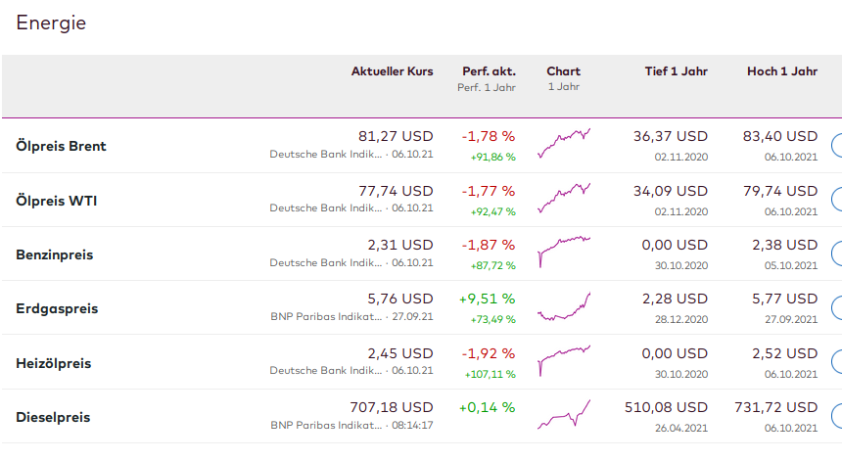
Task: Go to the Benzinpreis page
Action: point(55,254)
